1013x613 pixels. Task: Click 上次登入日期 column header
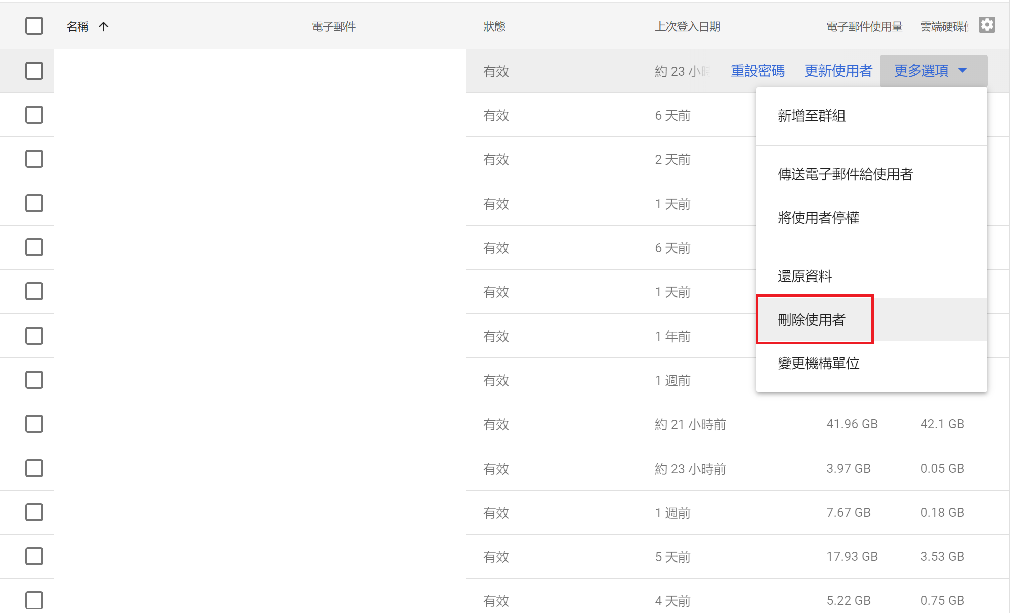pyautogui.click(x=687, y=27)
